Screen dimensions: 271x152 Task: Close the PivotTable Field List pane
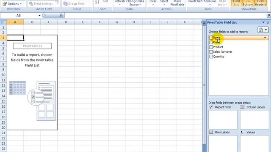click(268, 22)
